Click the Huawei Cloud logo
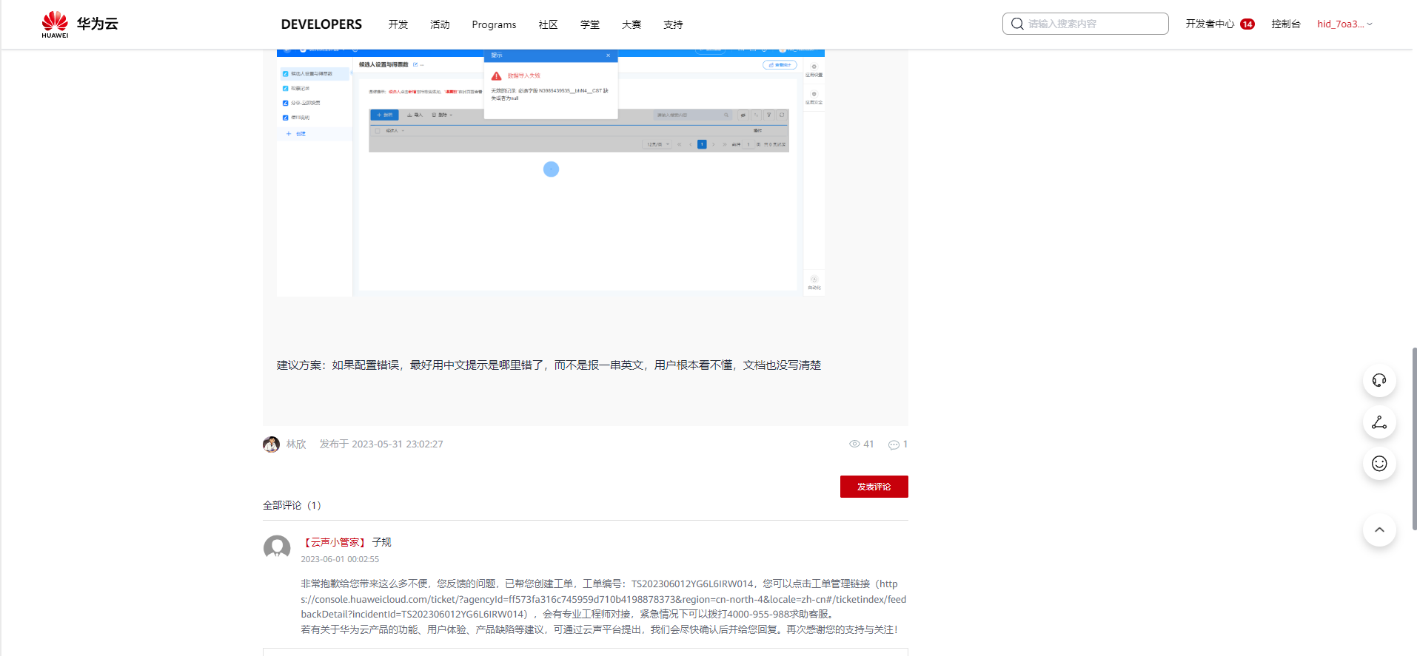The height and width of the screenshot is (656, 1417). pyautogui.click(x=80, y=24)
